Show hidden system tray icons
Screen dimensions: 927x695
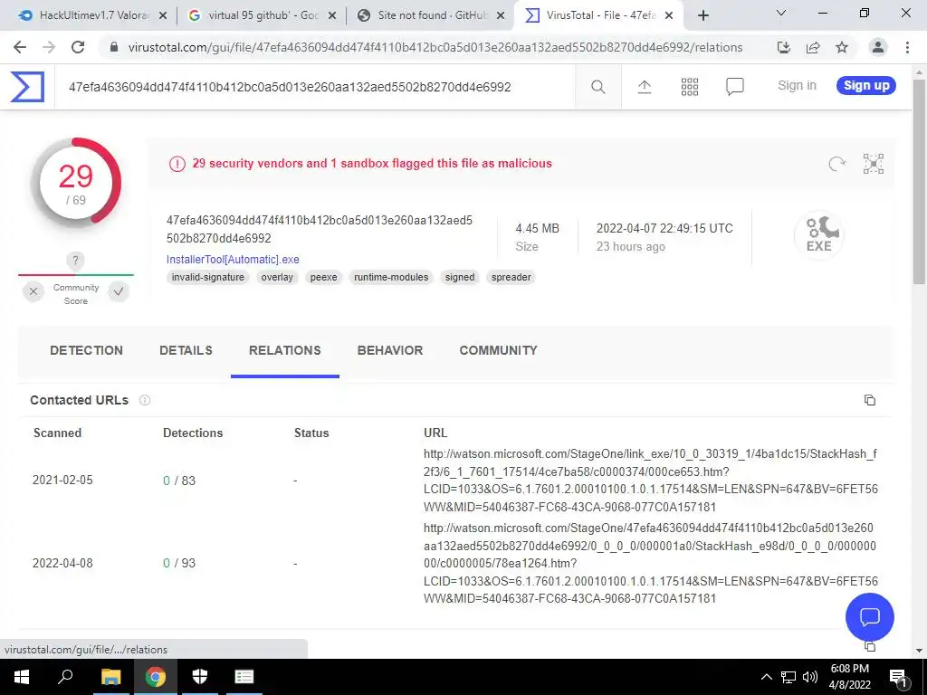click(x=766, y=677)
